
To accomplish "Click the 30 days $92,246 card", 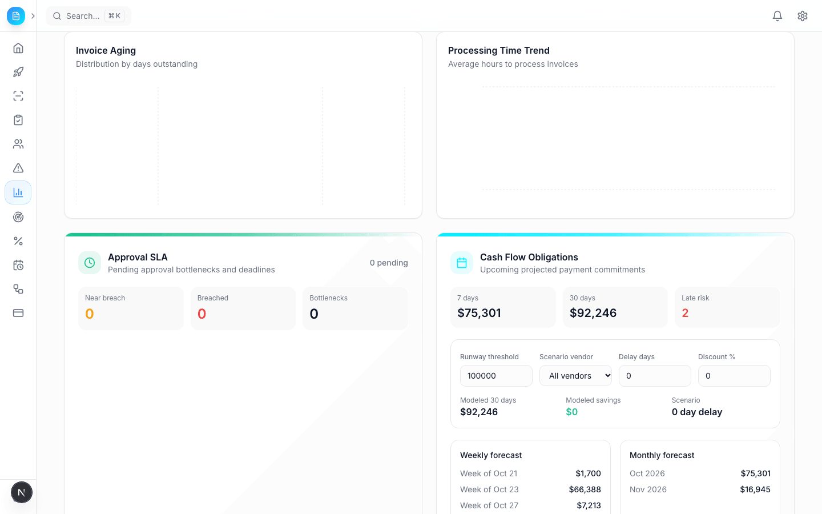I will pyautogui.click(x=615, y=307).
